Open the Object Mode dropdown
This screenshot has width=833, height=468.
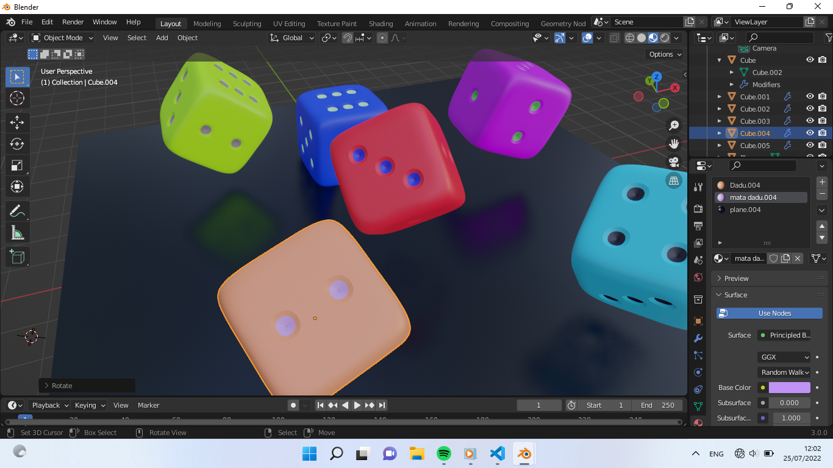[x=62, y=38]
